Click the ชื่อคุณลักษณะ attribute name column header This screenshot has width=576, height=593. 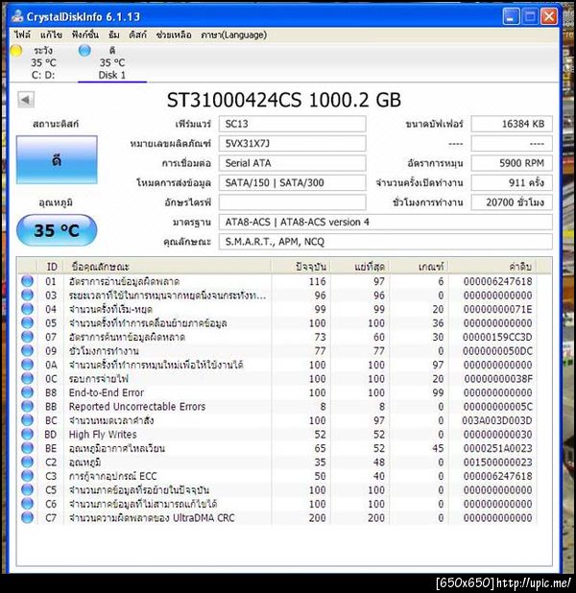click(167, 267)
